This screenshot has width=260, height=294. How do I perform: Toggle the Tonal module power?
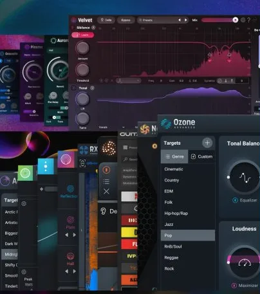[x=73, y=88]
